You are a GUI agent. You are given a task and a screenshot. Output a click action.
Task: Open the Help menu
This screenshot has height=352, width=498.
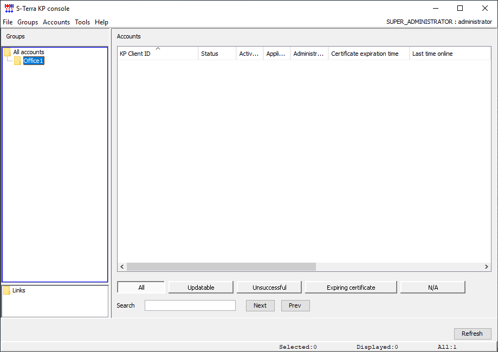coord(101,22)
